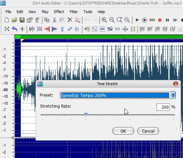Click the zoom selection magnifier icon

[x=120, y=20]
